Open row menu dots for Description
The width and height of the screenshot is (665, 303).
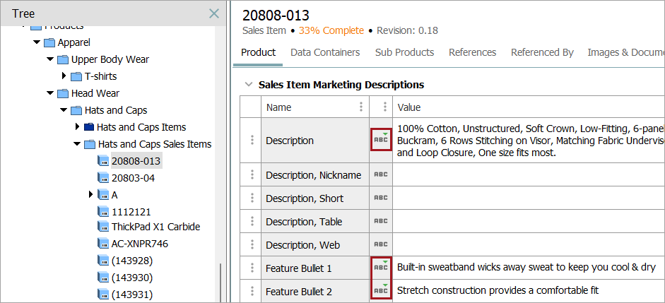pyautogui.click(x=252, y=141)
